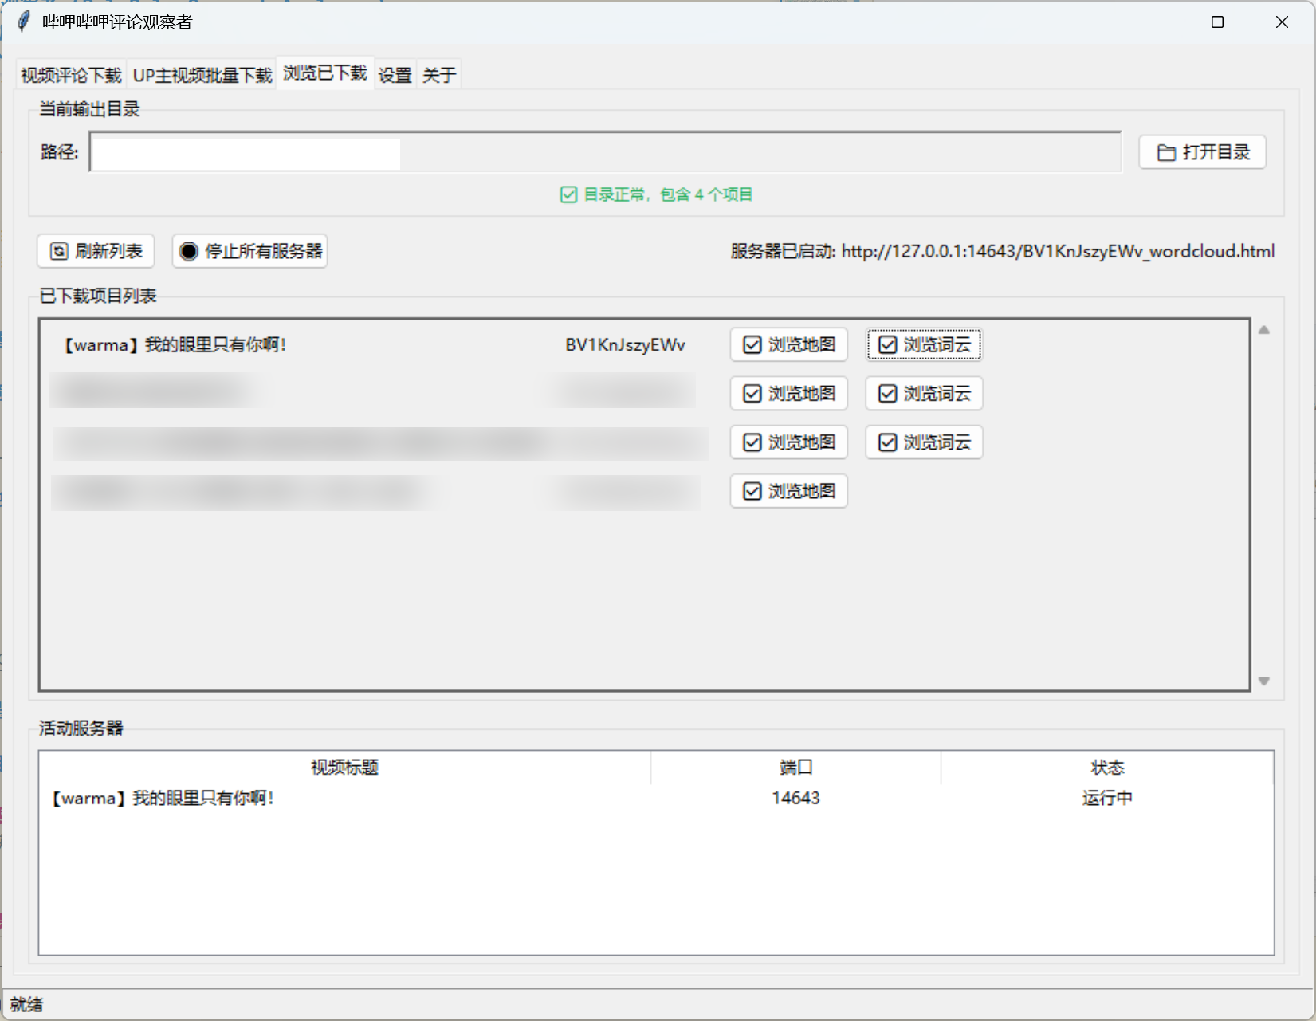Image resolution: width=1316 pixels, height=1021 pixels.
Task: Click the 视频标题 column header
Action: [344, 767]
